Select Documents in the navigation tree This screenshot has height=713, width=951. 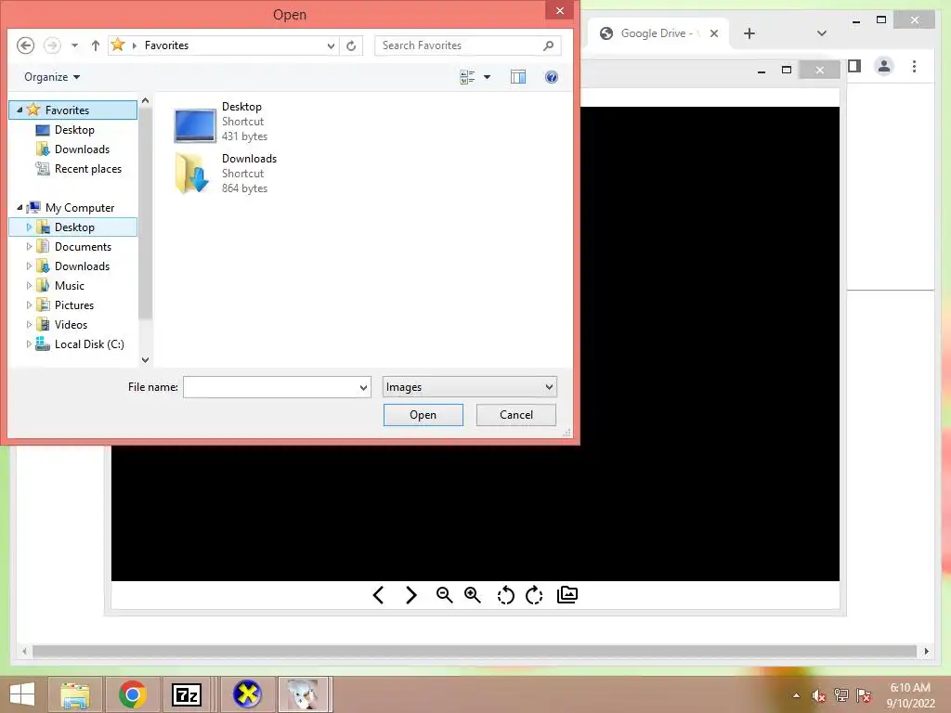point(83,247)
